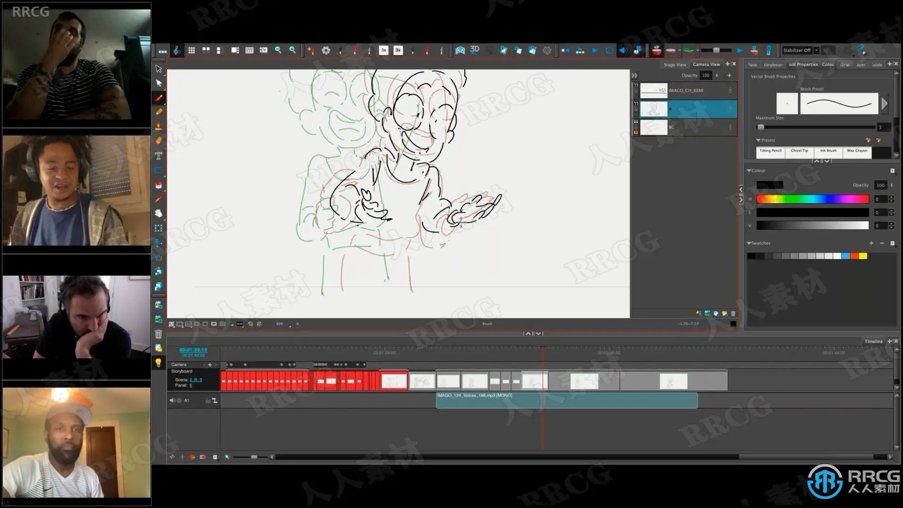
Task: Click the hue rainbow color slider
Action: click(x=812, y=199)
